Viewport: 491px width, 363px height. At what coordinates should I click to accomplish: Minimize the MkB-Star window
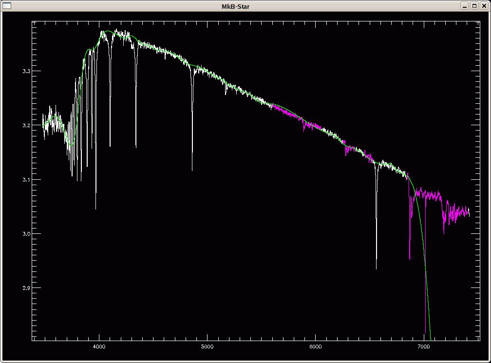(465, 5)
